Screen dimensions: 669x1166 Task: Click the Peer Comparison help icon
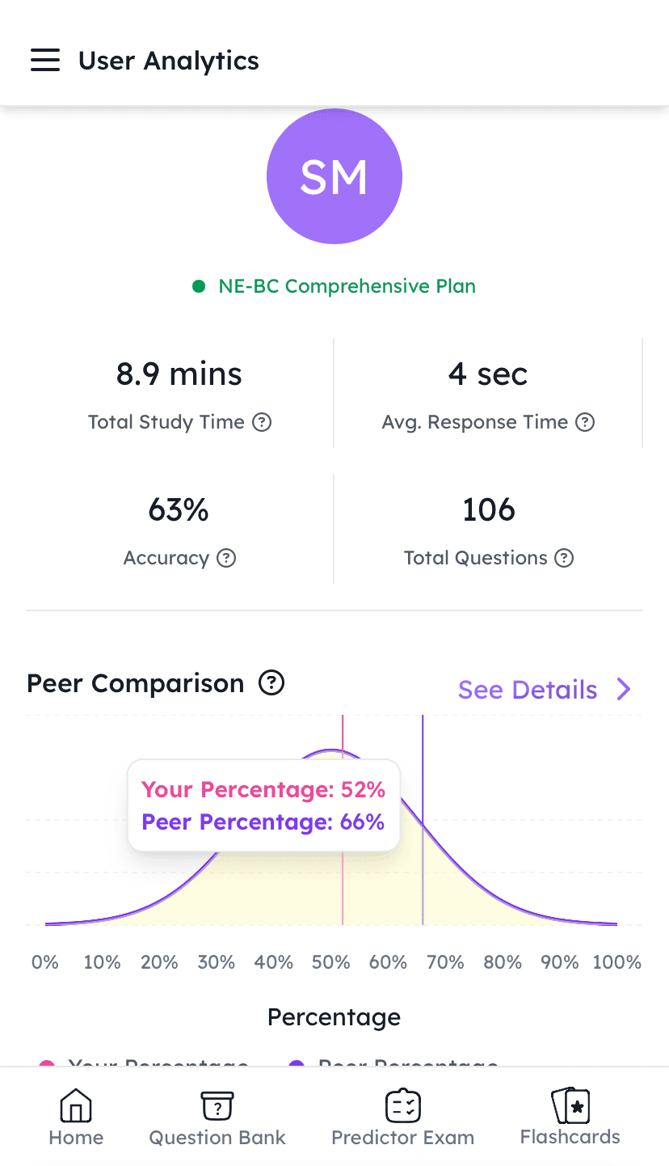pos(271,684)
